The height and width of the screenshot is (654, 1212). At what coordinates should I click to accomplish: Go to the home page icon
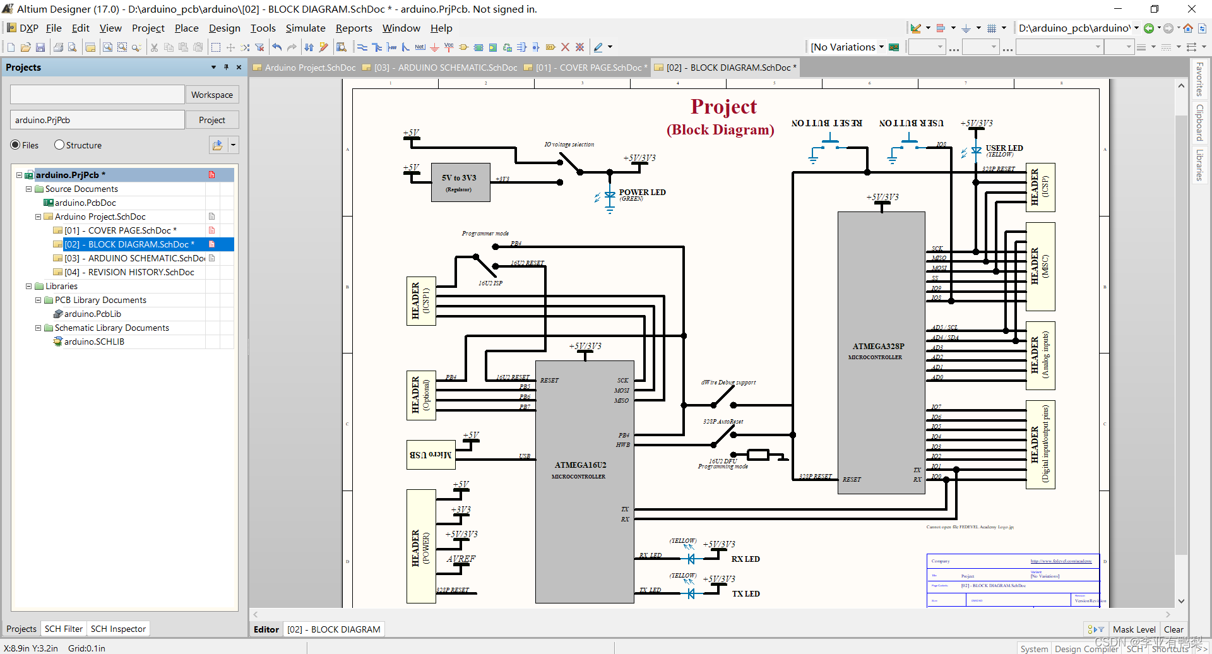1188,28
